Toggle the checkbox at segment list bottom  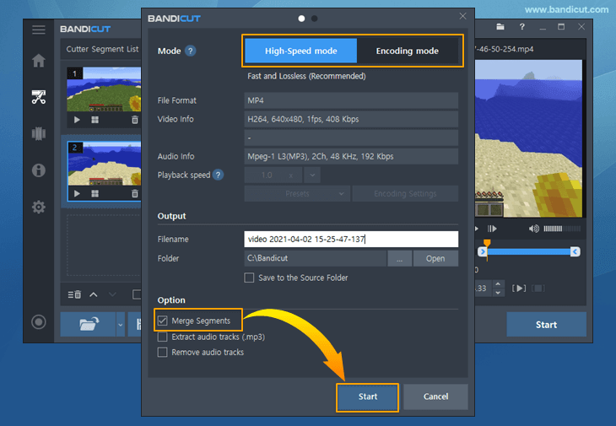(137, 294)
